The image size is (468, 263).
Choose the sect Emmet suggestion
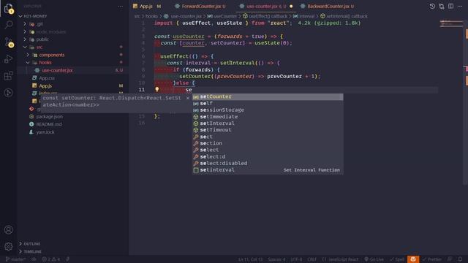click(268, 137)
